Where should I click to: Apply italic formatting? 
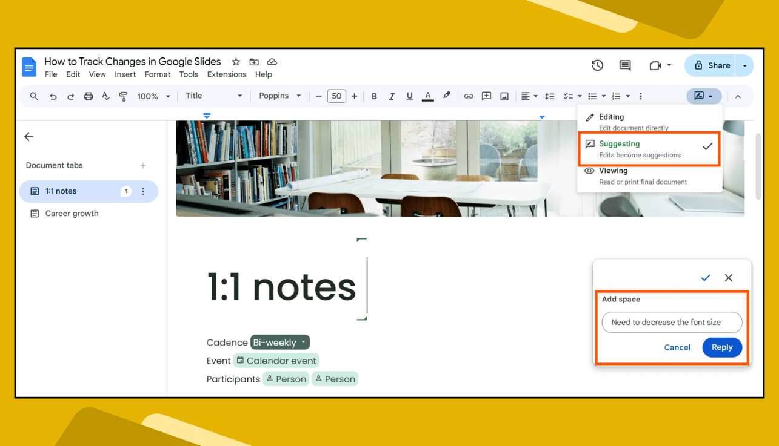pos(392,96)
